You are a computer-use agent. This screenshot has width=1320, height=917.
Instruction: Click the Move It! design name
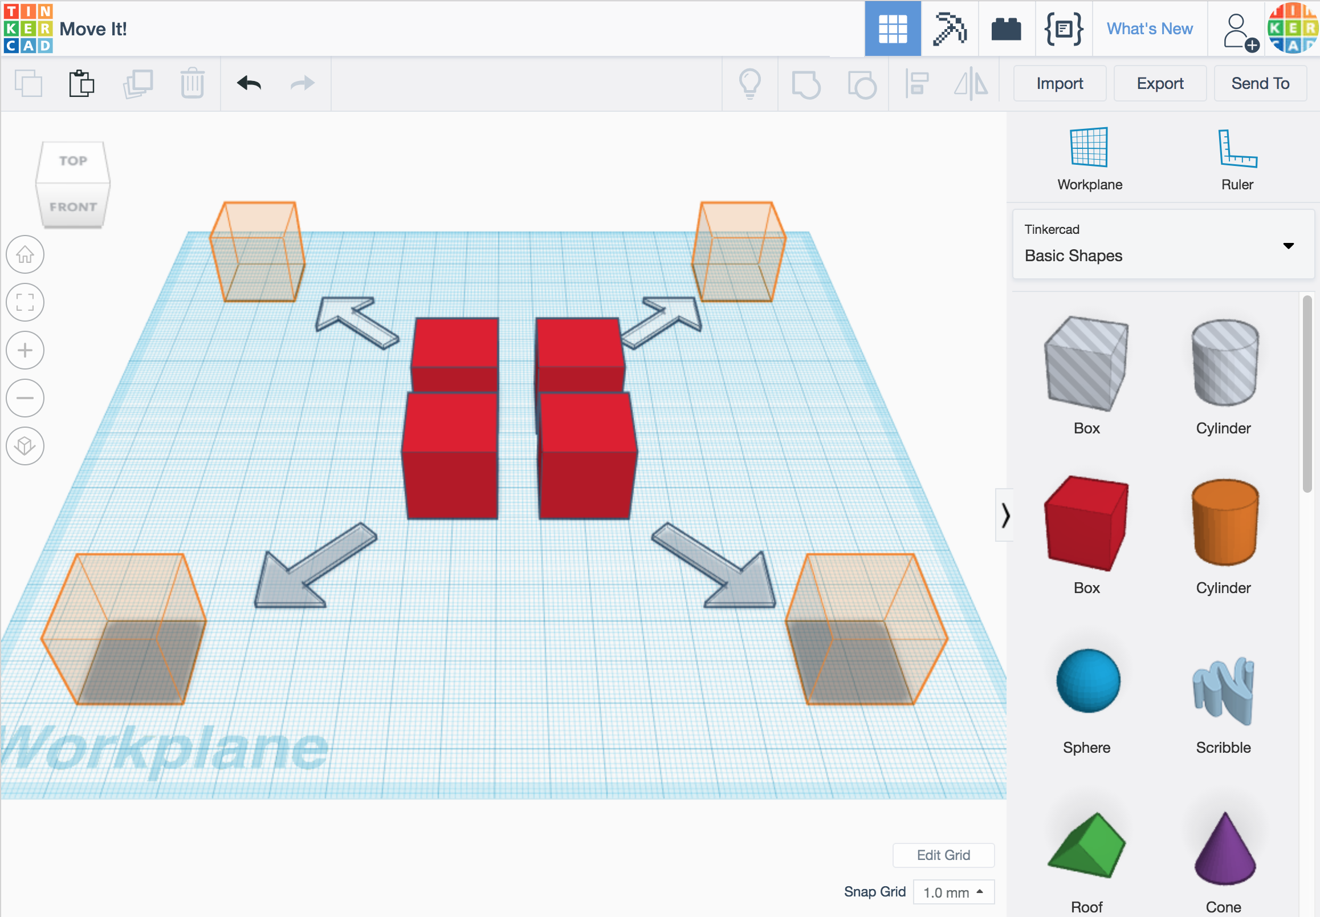(93, 29)
